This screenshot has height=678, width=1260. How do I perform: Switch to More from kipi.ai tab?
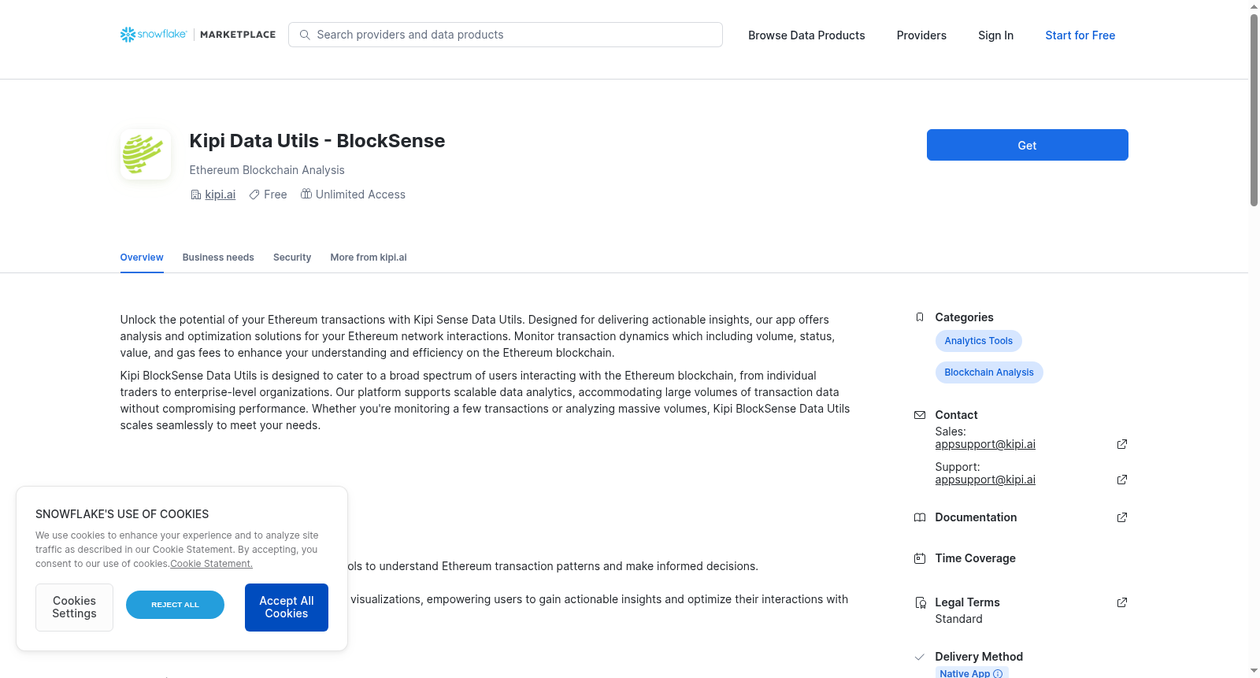(x=369, y=257)
